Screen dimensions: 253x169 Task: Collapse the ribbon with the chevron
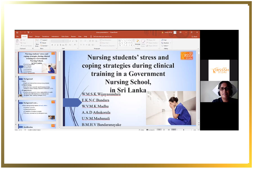[x=198, y=48]
